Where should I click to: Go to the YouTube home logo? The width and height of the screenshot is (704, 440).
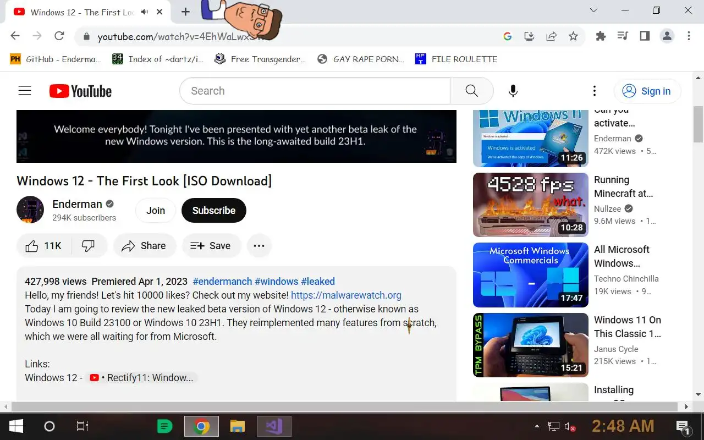click(x=80, y=91)
